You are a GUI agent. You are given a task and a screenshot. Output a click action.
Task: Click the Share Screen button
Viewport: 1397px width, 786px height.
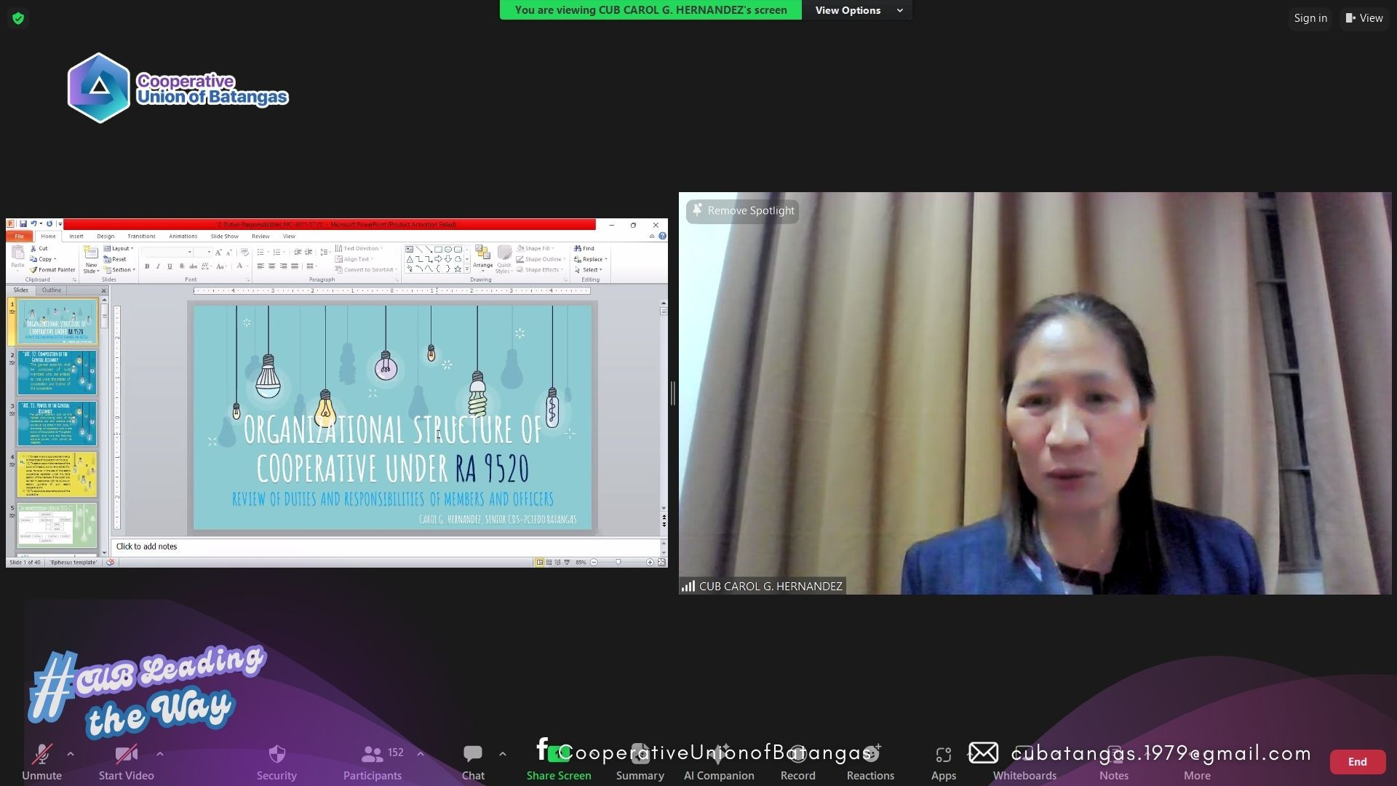559,761
